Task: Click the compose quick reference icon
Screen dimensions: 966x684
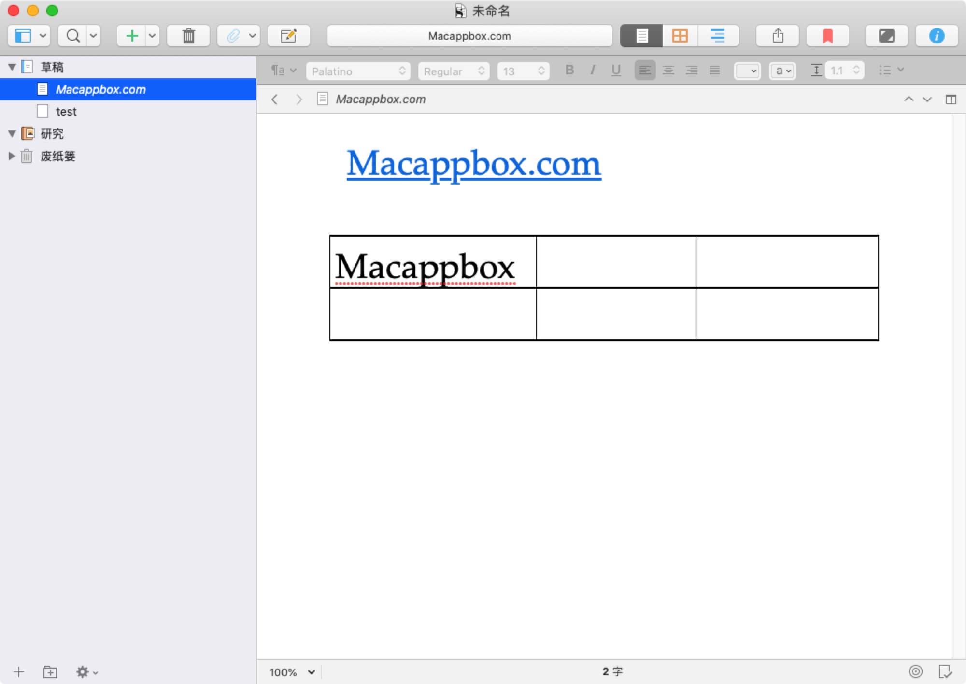Action: coord(288,36)
